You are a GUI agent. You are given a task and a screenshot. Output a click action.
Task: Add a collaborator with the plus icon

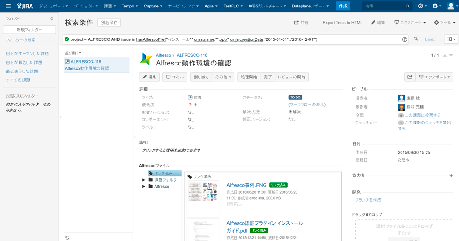(451, 176)
